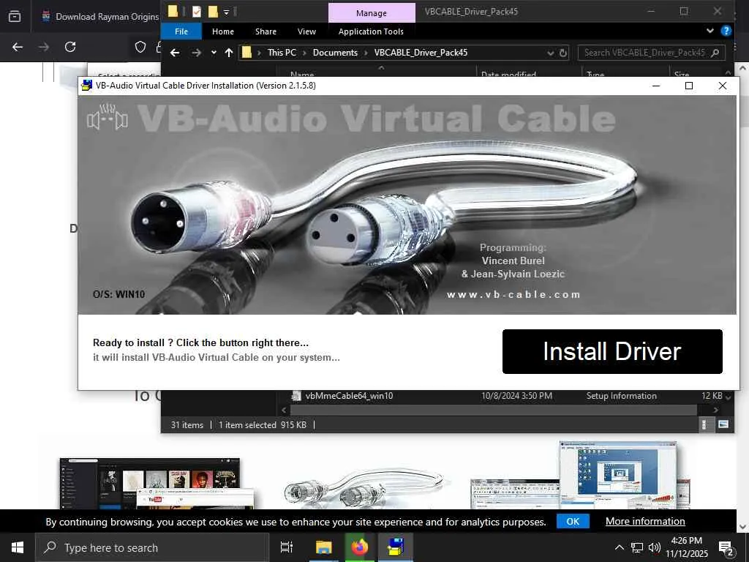
Task: Click the desktop screenshots thumbnail on webpage
Action: pos(580,476)
